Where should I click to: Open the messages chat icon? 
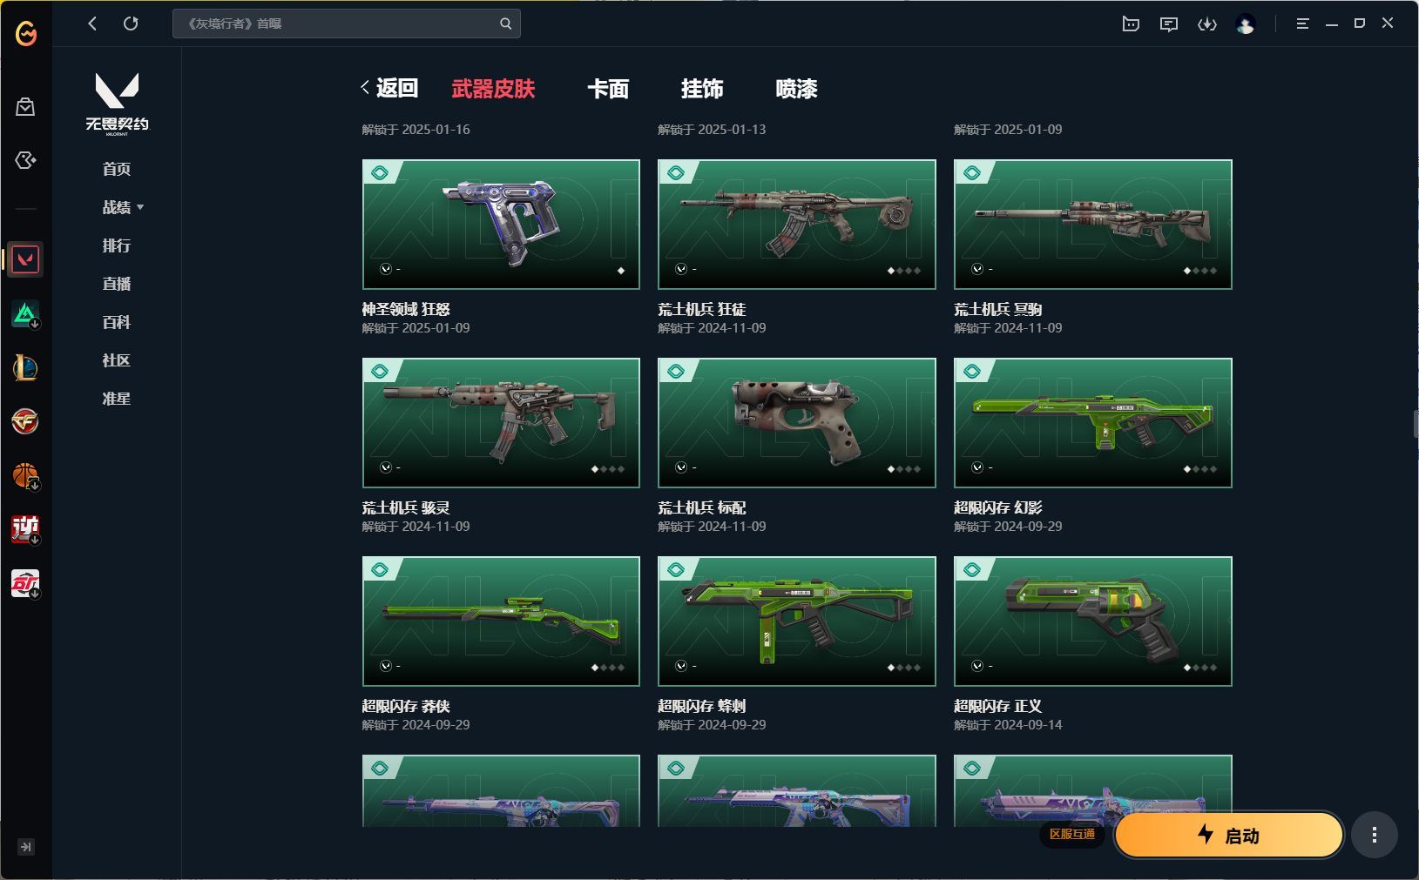[x=1169, y=24]
